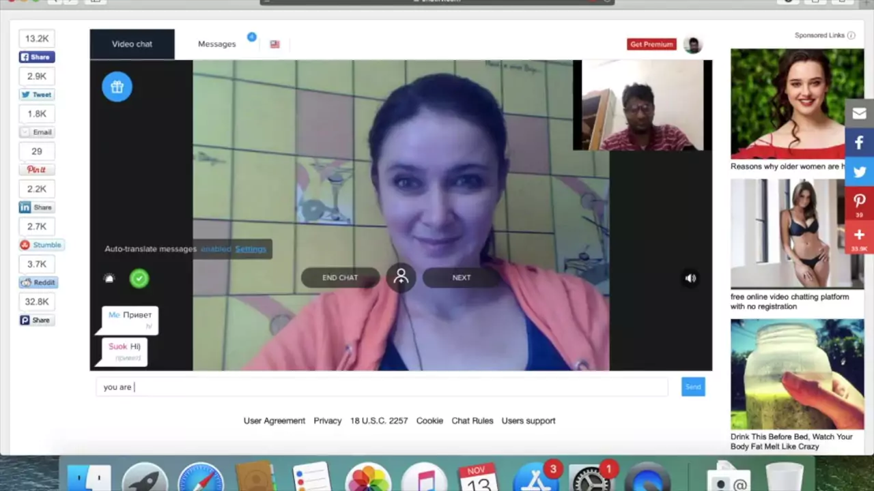Skip to NEXT chat partner
This screenshot has width=874, height=491.
point(462,278)
